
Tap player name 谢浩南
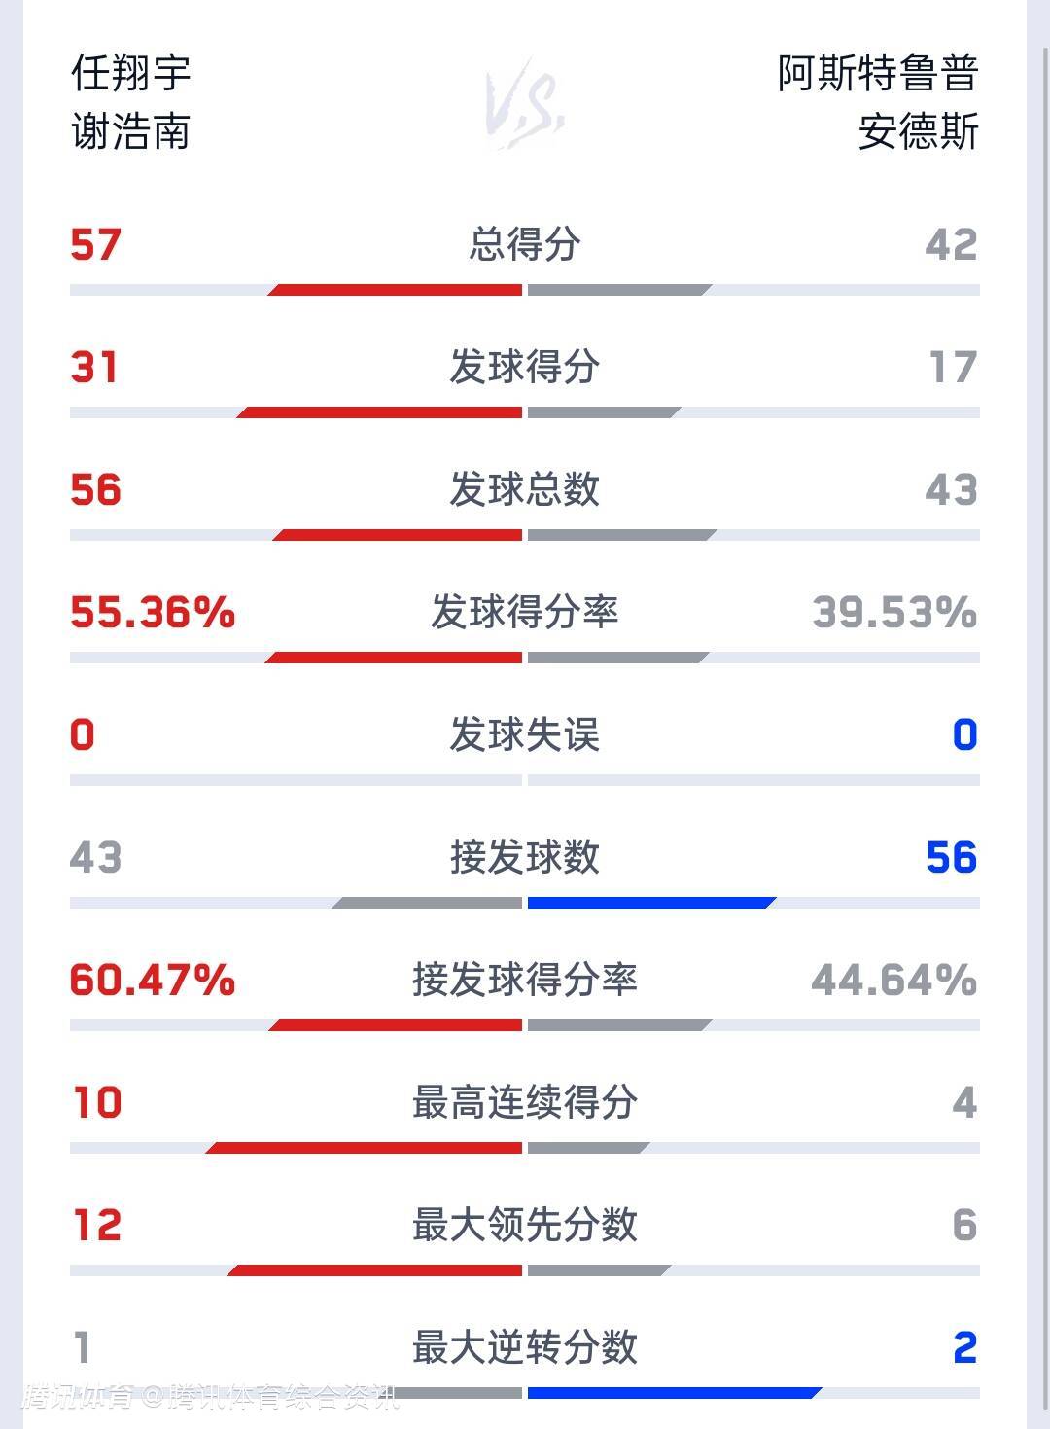[x=130, y=132]
